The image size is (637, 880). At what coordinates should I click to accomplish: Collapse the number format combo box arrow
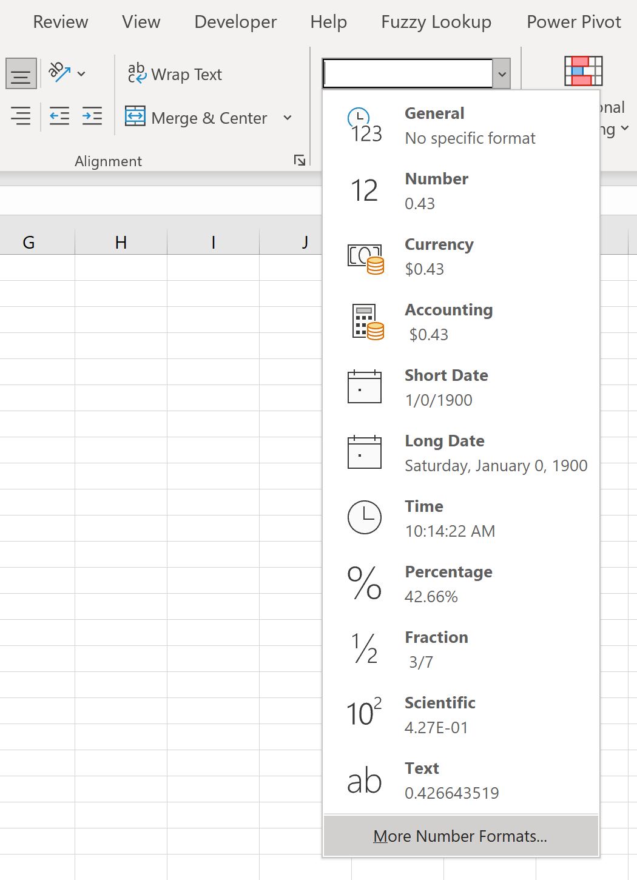pos(502,74)
